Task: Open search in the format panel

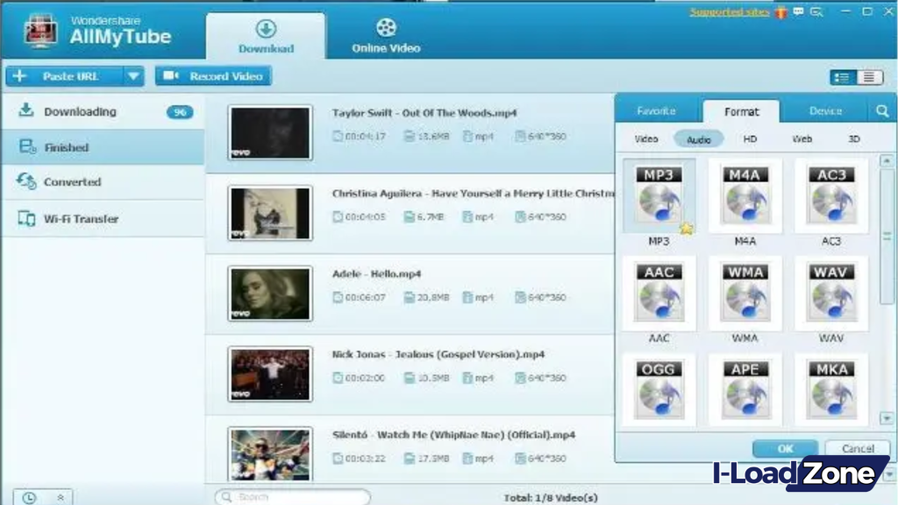Action: [x=882, y=111]
